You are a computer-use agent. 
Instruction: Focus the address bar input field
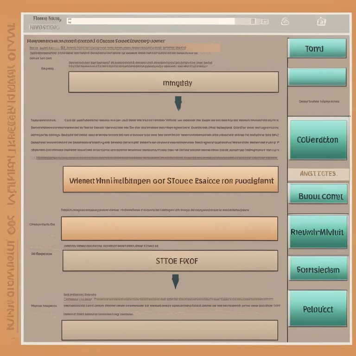tap(151, 21)
